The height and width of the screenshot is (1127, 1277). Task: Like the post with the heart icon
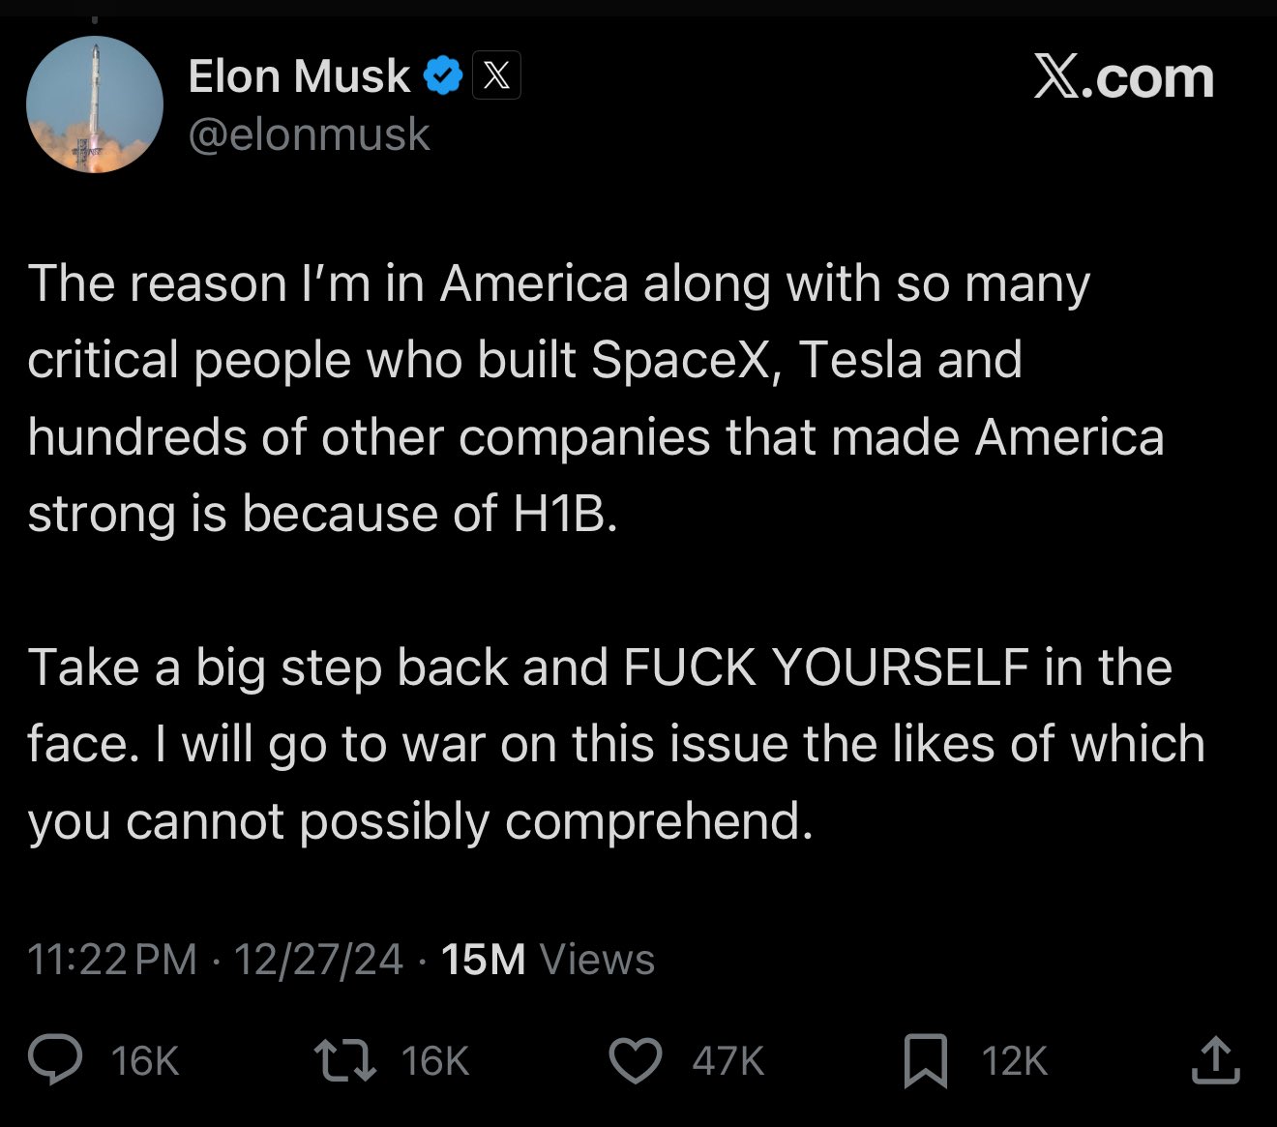point(636,1060)
